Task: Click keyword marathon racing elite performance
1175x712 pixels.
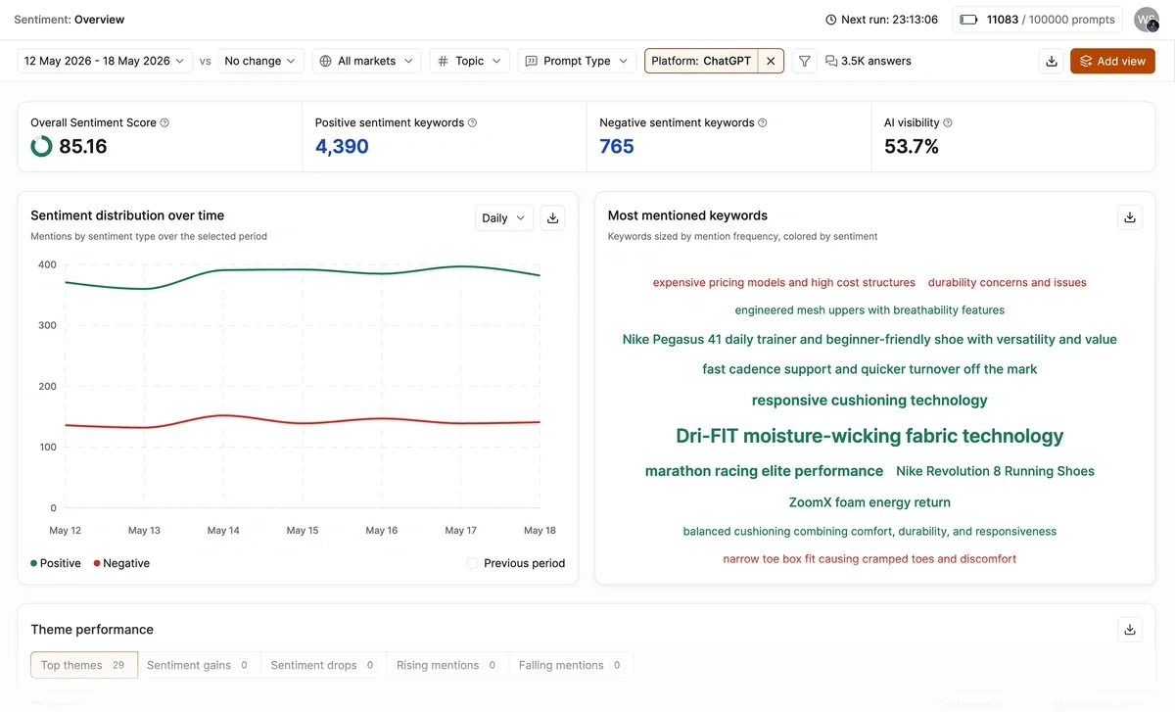Action: click(x=764, y=471)
